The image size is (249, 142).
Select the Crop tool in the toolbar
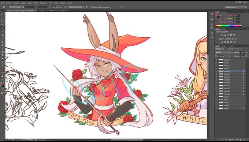click(x=3, y=28)
